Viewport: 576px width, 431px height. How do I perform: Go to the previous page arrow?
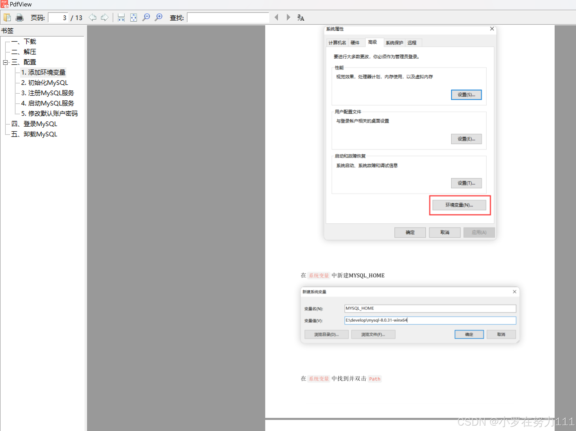click(x=92, y=17)
